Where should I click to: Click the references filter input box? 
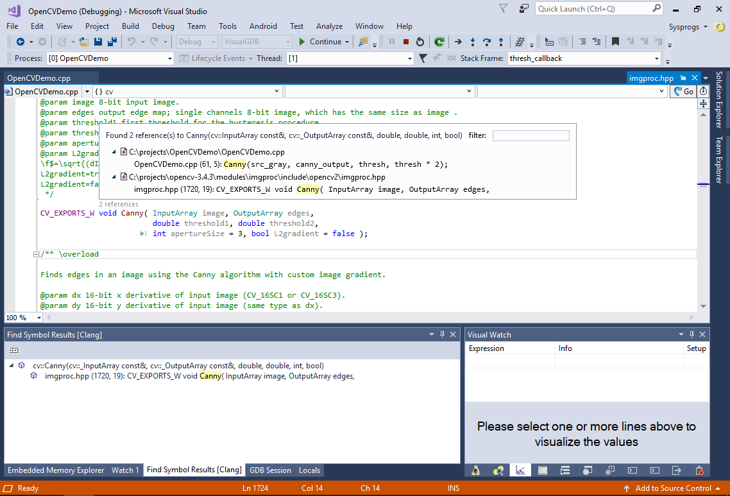(531, 135)
